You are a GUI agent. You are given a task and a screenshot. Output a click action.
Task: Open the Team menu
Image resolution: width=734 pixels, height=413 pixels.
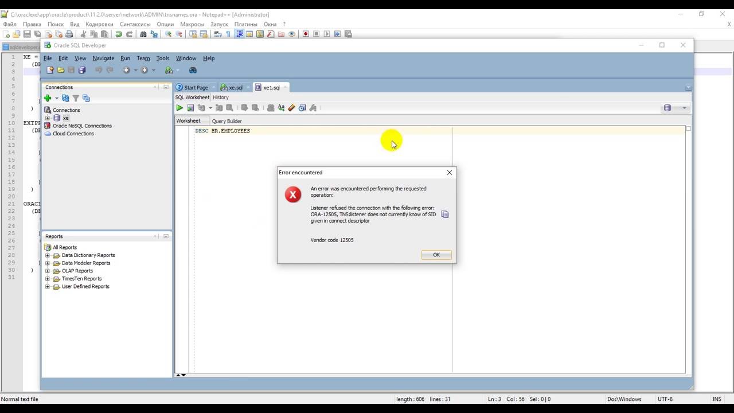coord(143,58)
